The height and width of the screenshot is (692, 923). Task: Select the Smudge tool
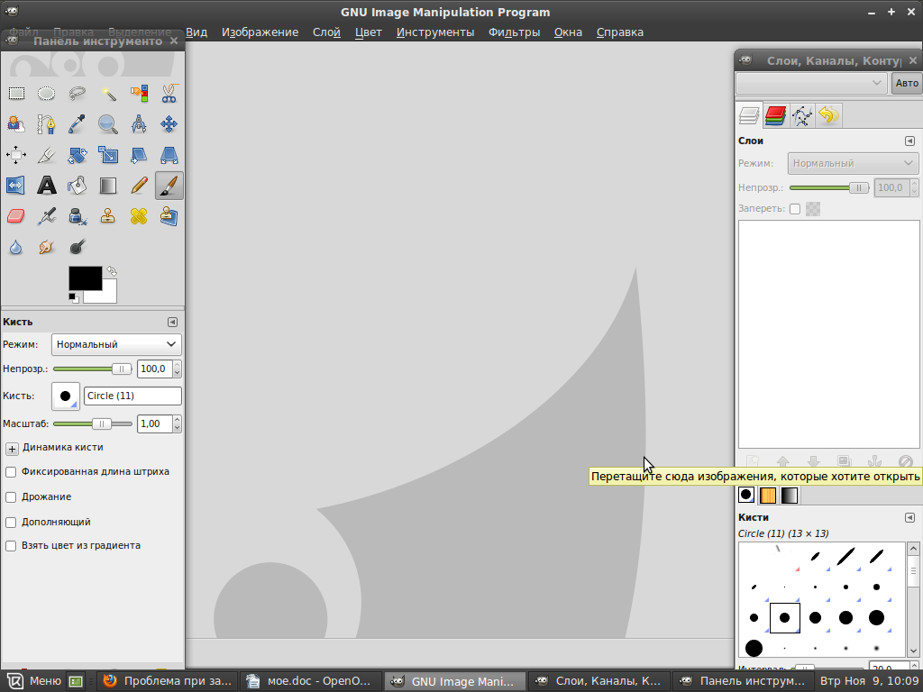47,247
